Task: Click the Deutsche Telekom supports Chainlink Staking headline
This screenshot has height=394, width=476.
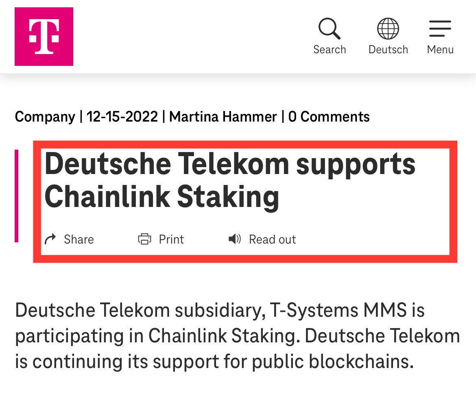Action: tap(230, 180)
